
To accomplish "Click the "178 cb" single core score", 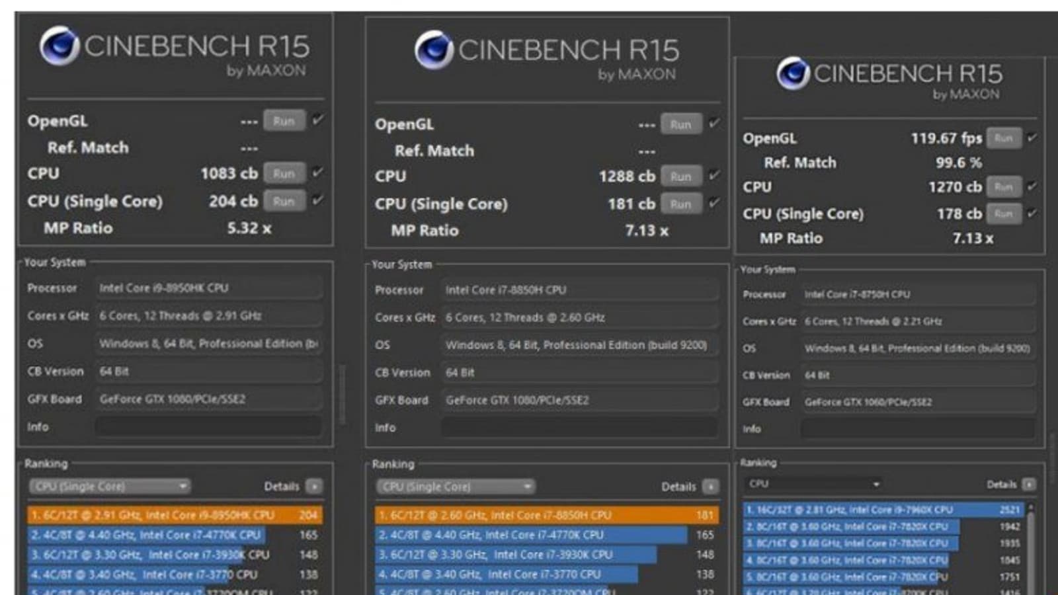I will tap(959, 214).
